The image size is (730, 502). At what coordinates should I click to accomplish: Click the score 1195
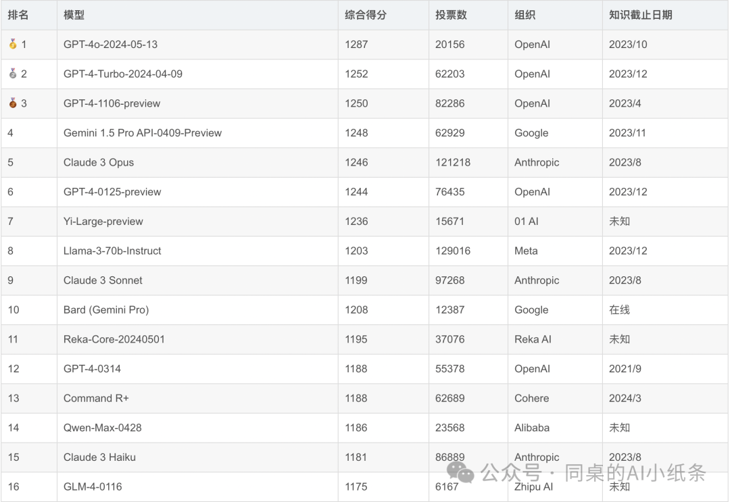356,339
